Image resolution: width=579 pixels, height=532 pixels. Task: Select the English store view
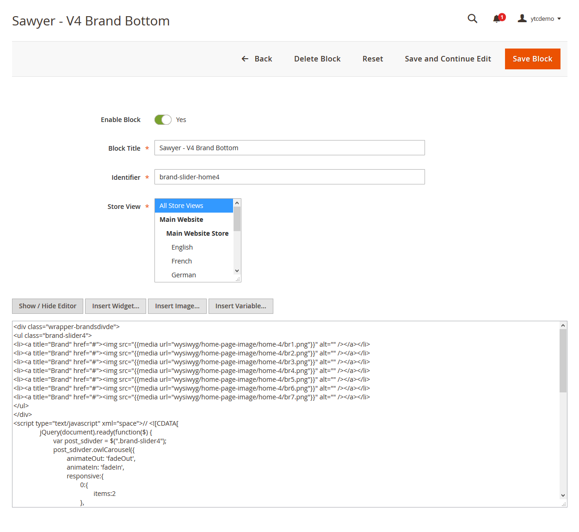194,247
